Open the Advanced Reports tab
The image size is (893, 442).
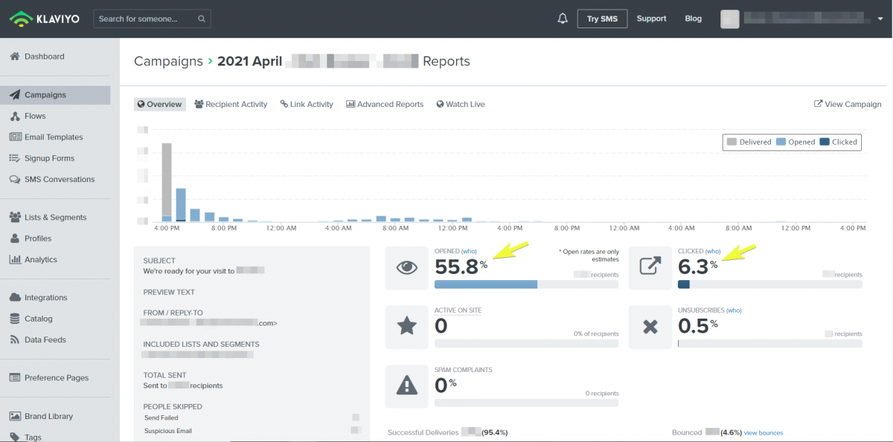coord(385,105)
